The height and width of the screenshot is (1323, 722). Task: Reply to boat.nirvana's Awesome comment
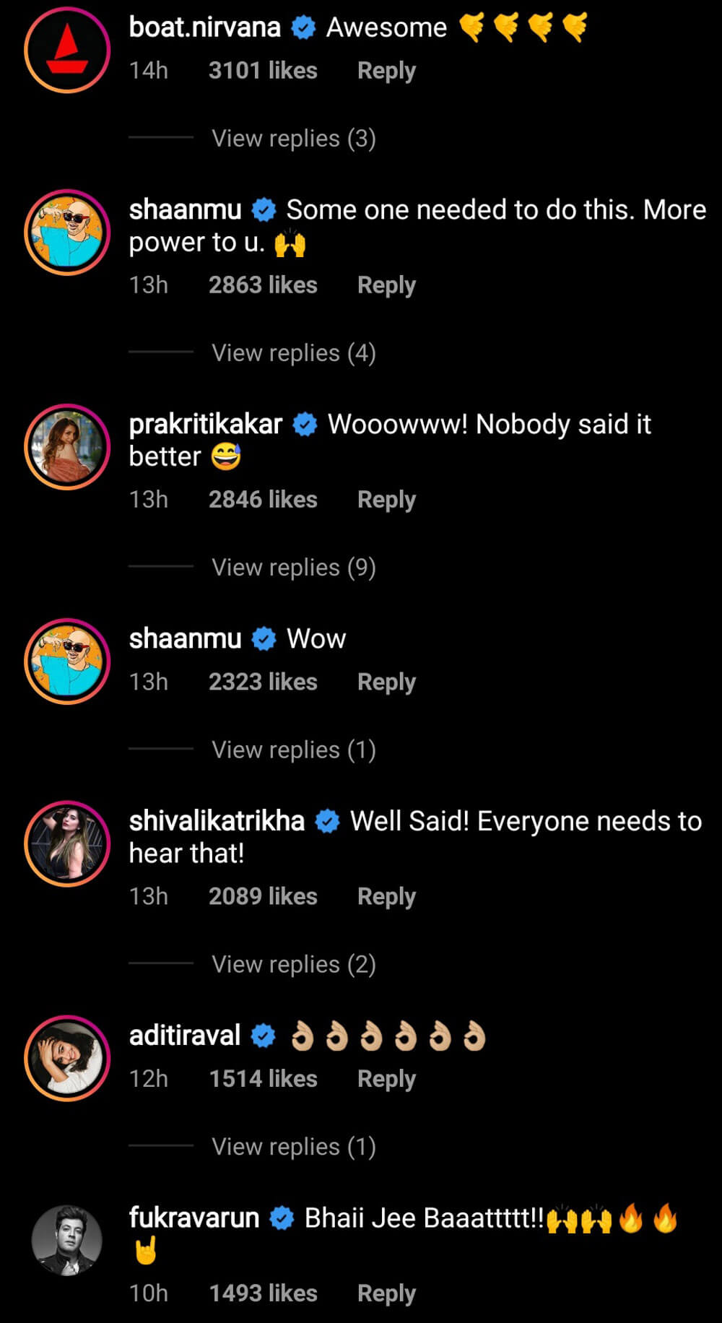coord(386,71)
